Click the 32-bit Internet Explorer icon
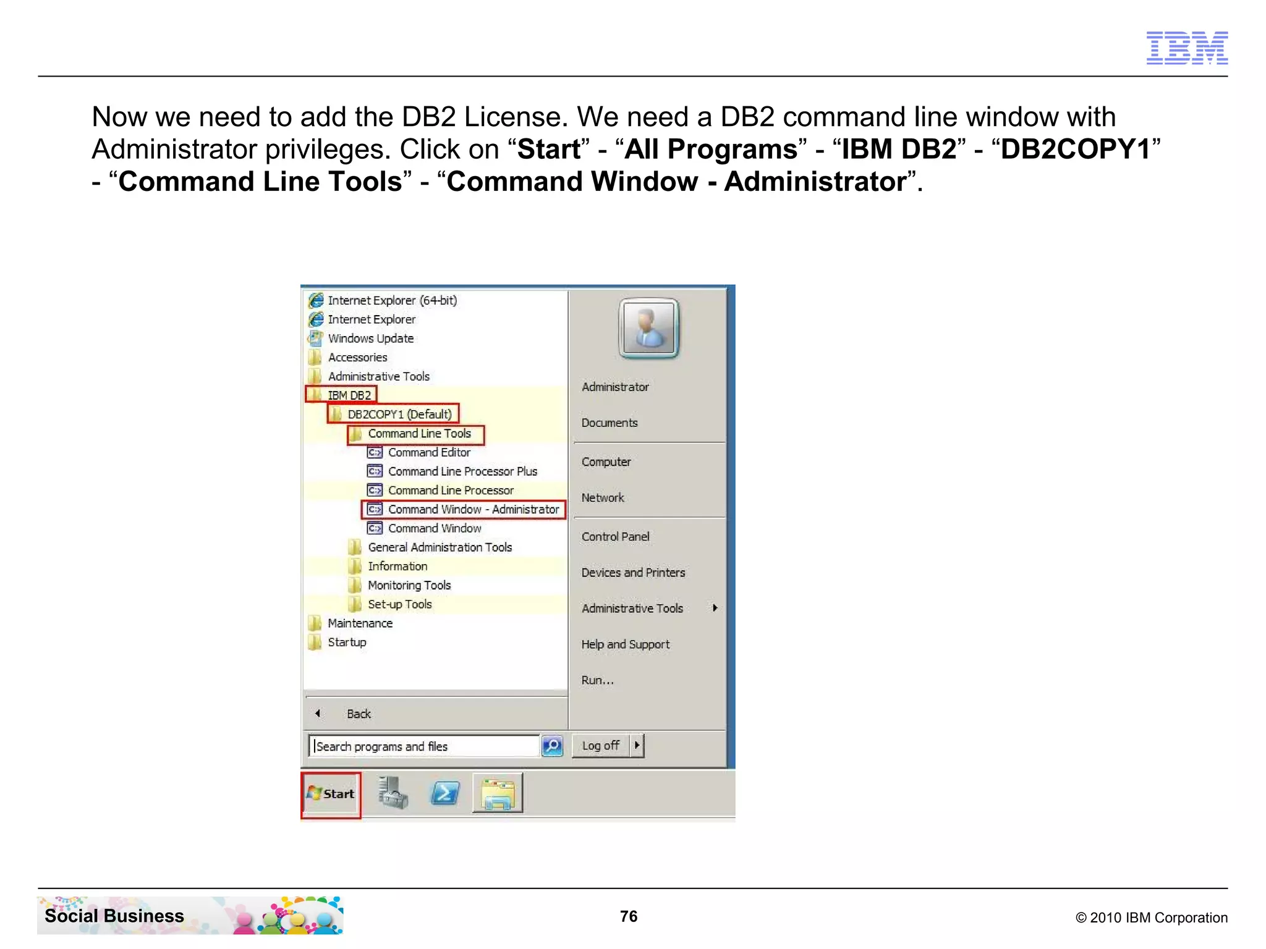The height and width of the screenshot is (949, 1266). pos(316,319)
